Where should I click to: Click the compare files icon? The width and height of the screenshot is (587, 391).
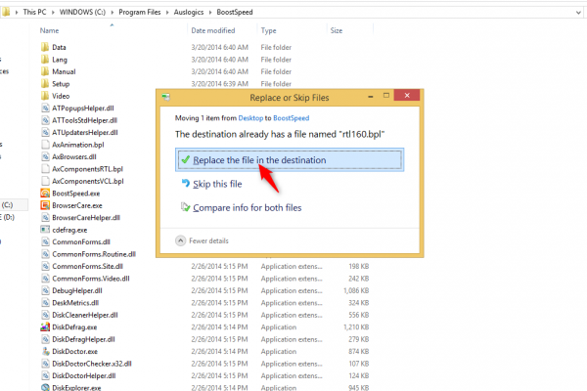click(185, 207)
